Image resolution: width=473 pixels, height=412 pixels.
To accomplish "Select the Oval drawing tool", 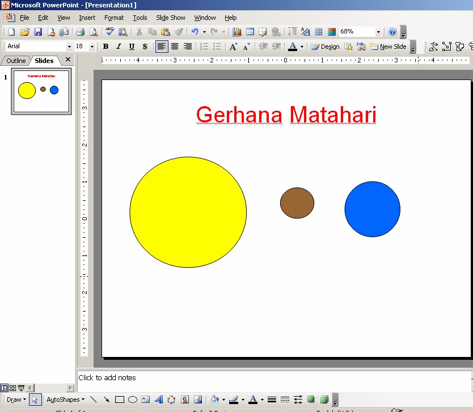I will point(133,399).
